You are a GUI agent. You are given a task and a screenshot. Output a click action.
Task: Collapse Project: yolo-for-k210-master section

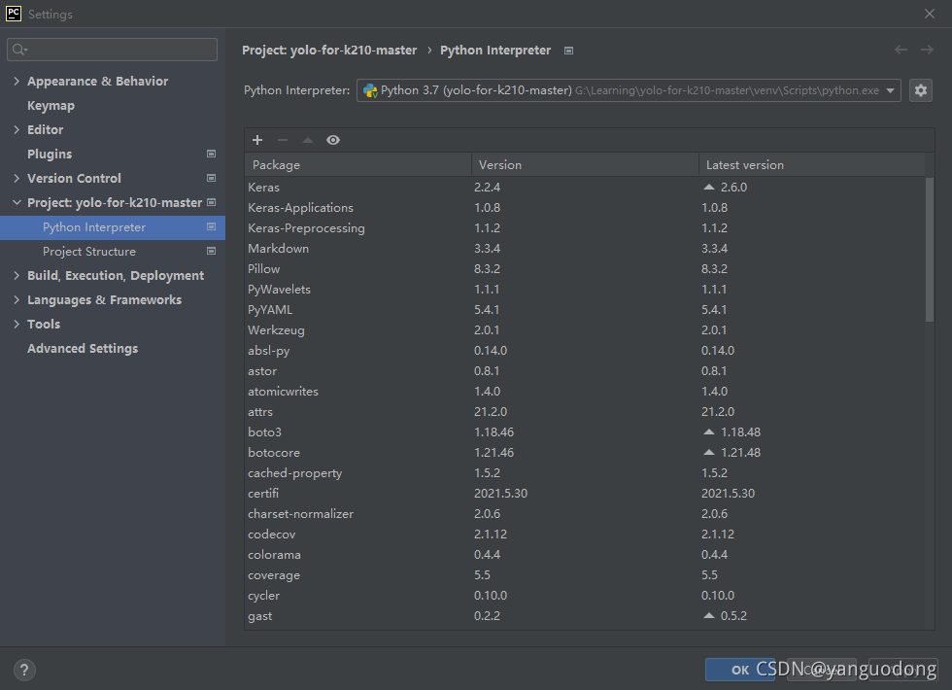pyautogui.click(x=17, y=202)
